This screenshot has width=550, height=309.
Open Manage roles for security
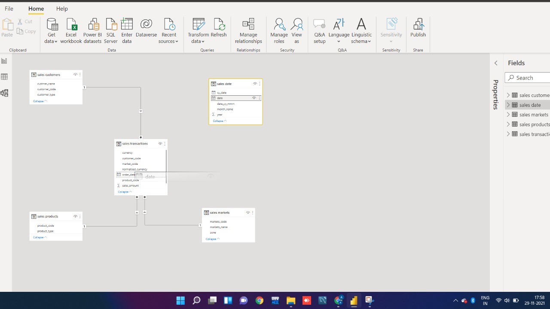279,31
